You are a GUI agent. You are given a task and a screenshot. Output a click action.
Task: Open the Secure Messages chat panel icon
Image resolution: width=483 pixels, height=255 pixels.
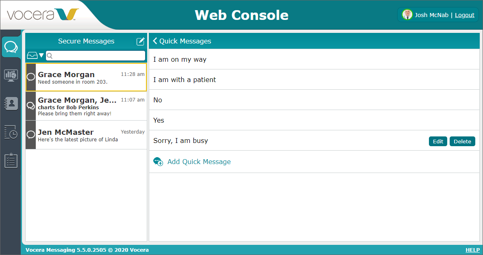(x=11, y=47)
